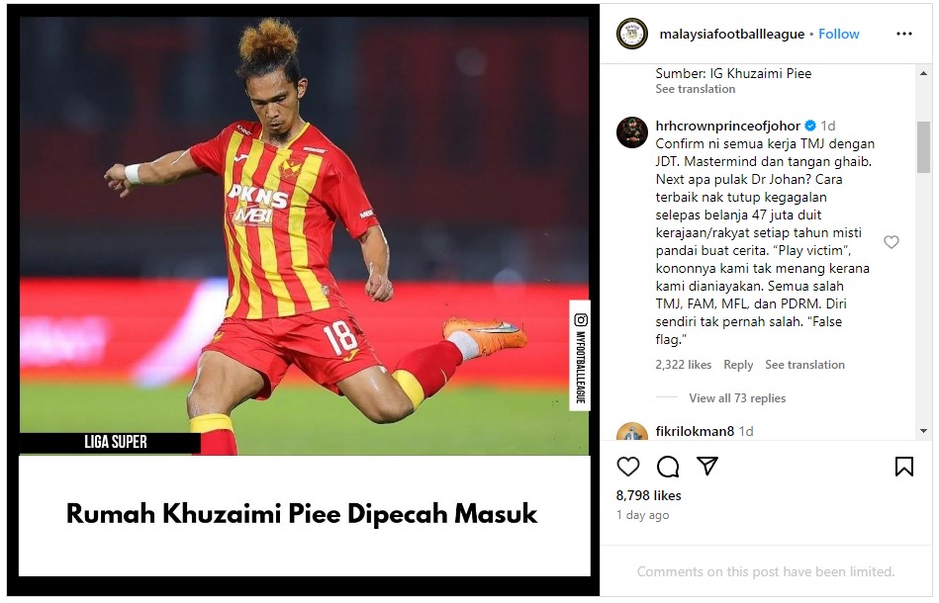
Task: Open comments via the speech bubble icon
Action: click(x=668, y=467)
